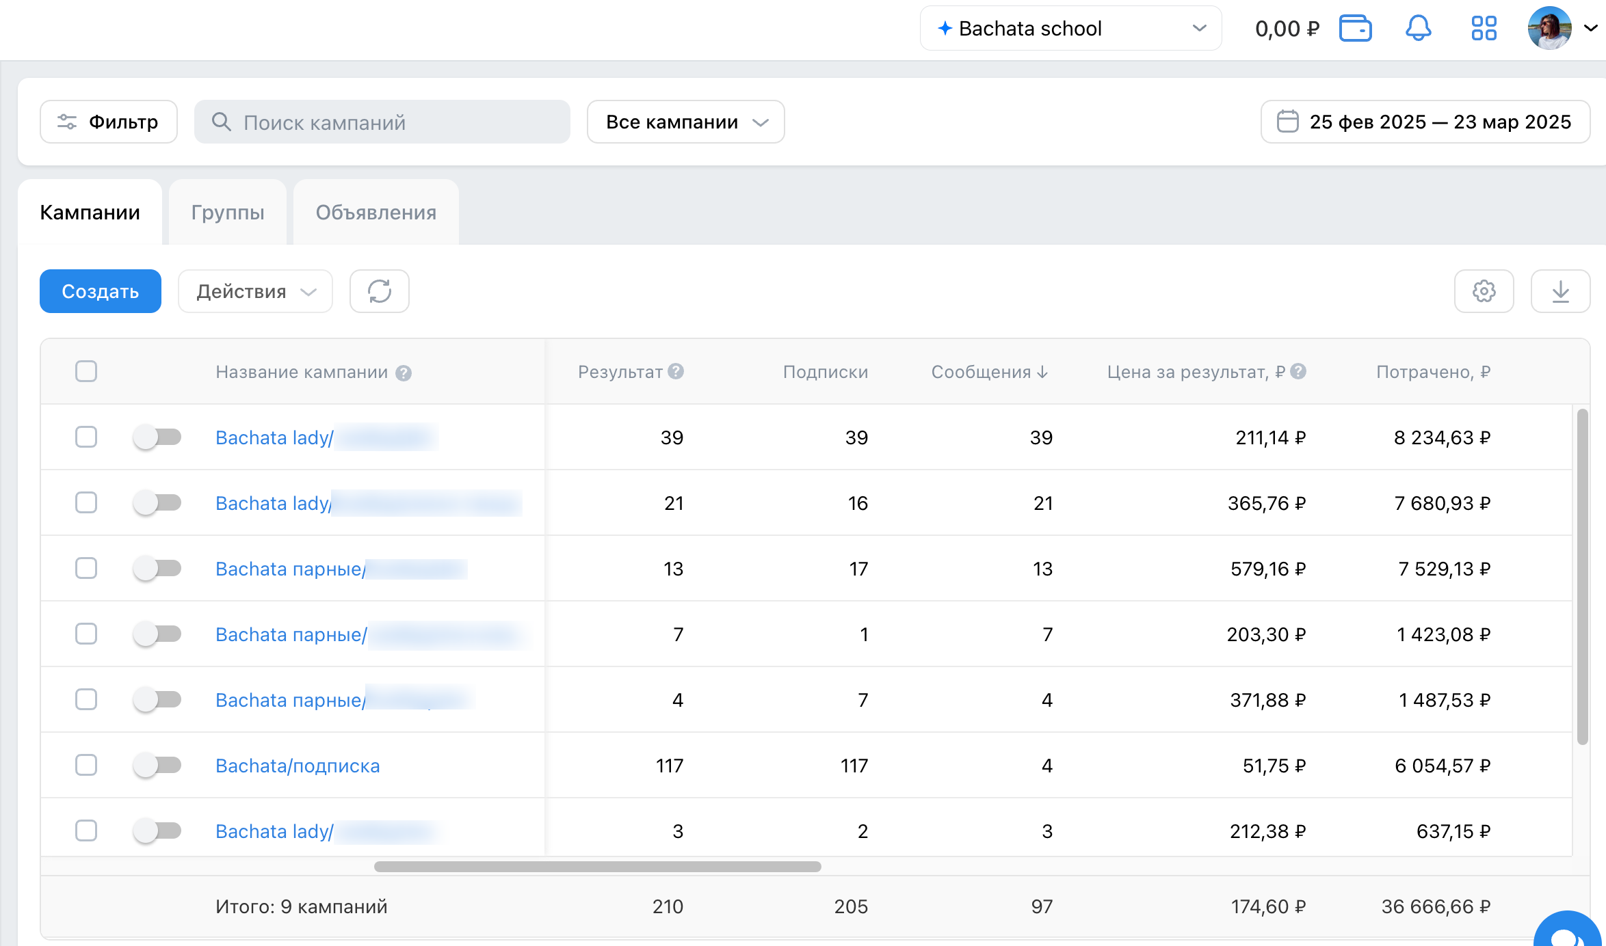Download the campaign statistics report

[1560, 291]
